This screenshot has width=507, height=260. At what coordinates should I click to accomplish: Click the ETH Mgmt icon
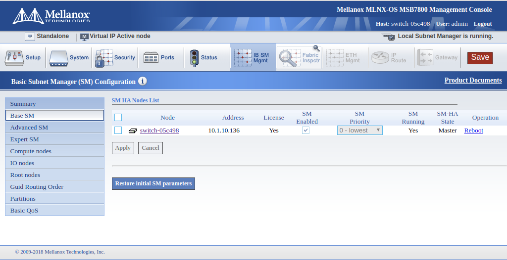click(x=335, y=58)
